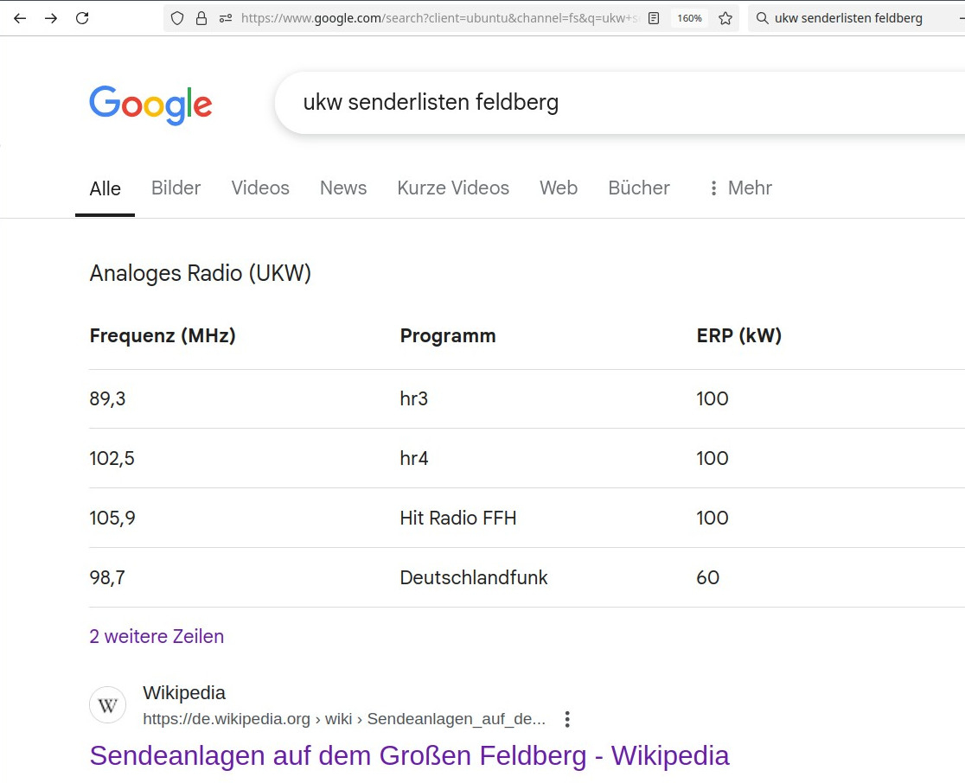Click the 'ERP (kW)' column header
The width and height of the screenshot is (965, 783).
(x=739, y=336)
